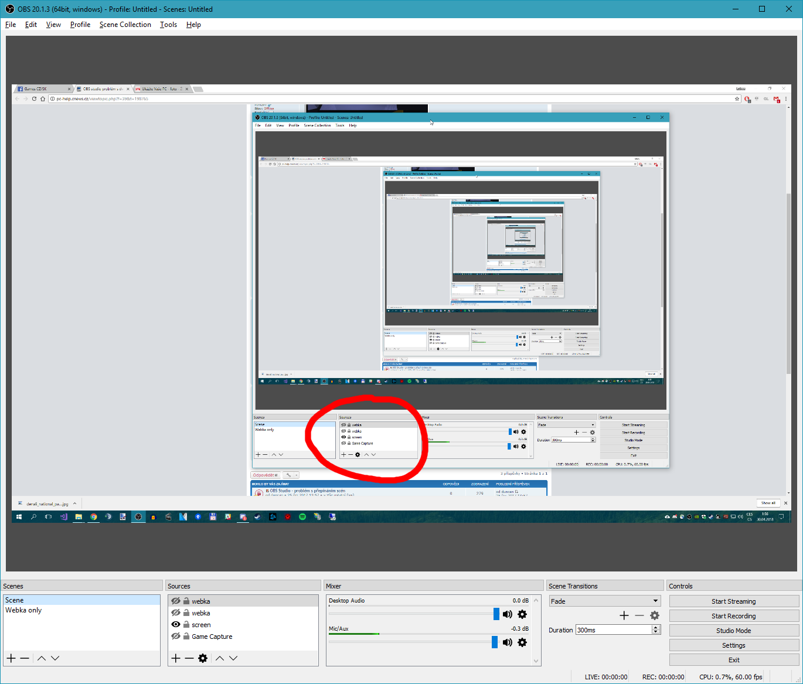Move the source up with the Sources up arrow
Screen dimensions: 803x684
220,658
